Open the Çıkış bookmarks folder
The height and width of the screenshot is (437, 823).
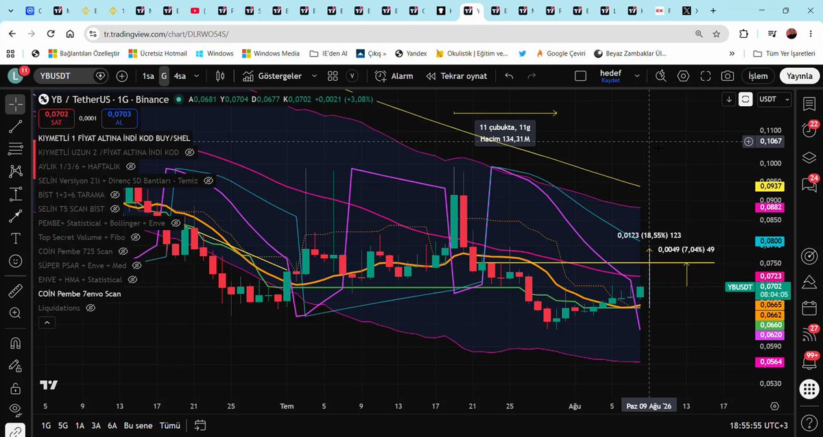[371, 53]
